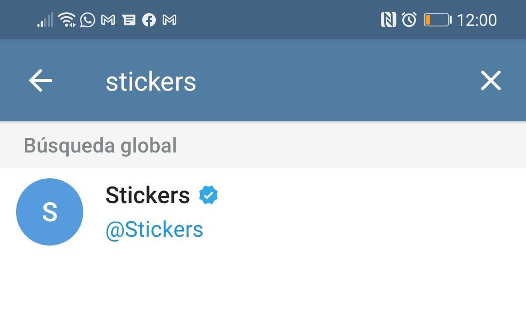Click the blue verified badge

208,195
